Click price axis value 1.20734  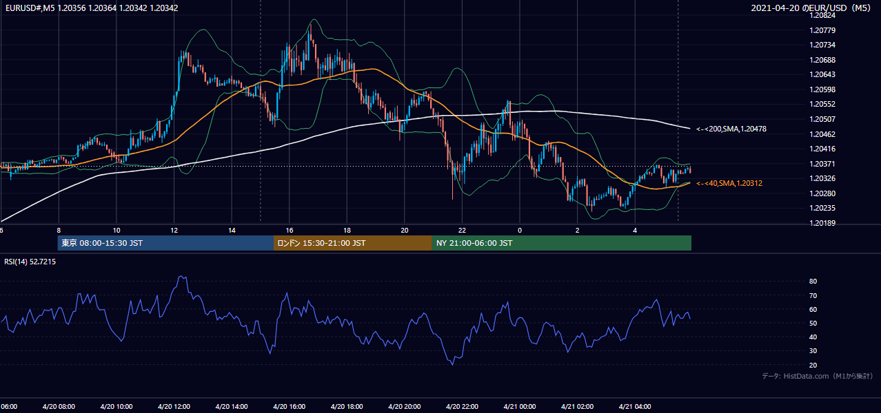(x=823, y=45)
